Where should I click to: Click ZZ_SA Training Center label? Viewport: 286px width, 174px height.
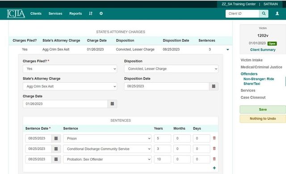(x=239, y=4)
